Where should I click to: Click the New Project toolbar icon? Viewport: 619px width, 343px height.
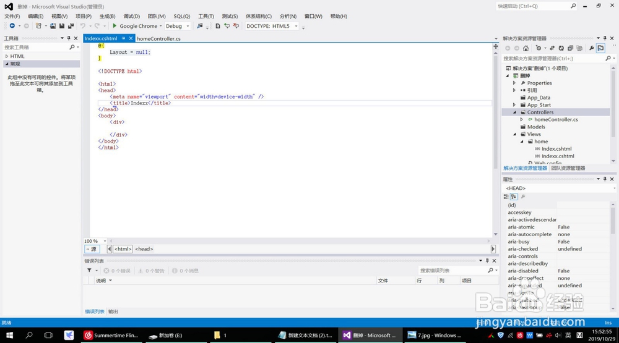point(38,26)
